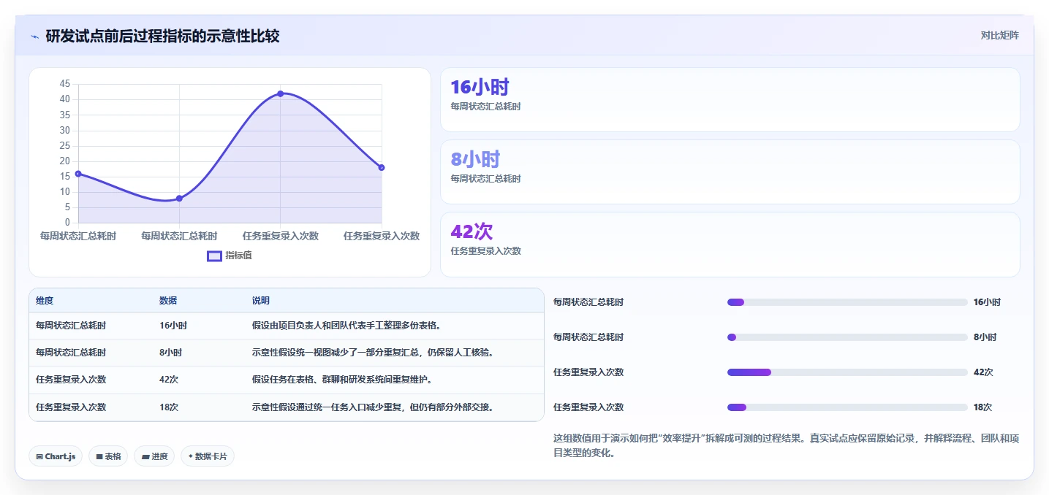Screen dimensions: 1049x495
Task: Open the 8小时 data card
Action: point(730,172)
